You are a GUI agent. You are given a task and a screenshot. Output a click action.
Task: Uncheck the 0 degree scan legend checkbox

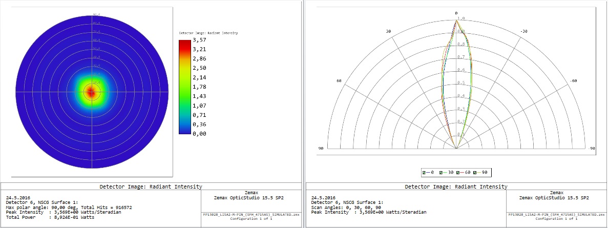coord(424,173)
